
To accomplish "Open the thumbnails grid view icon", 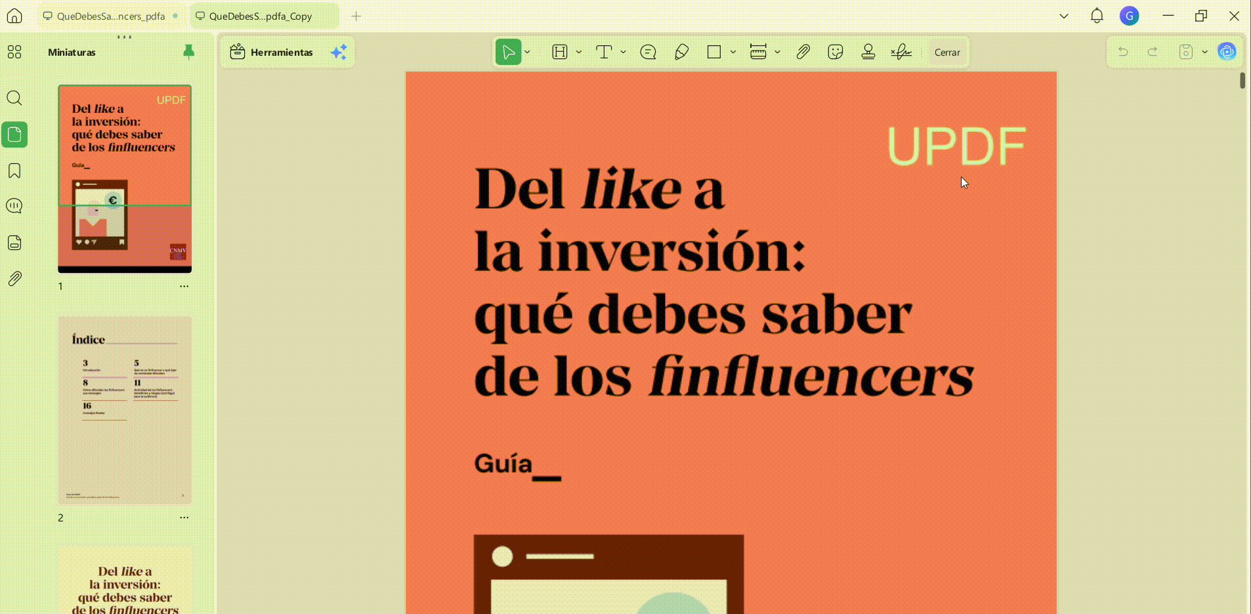I will [14, 52].
